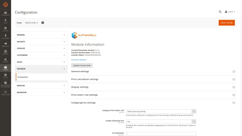Open Category Price Select rule dropdown
The image size is (242, 136).
click(x=161, y=111)
